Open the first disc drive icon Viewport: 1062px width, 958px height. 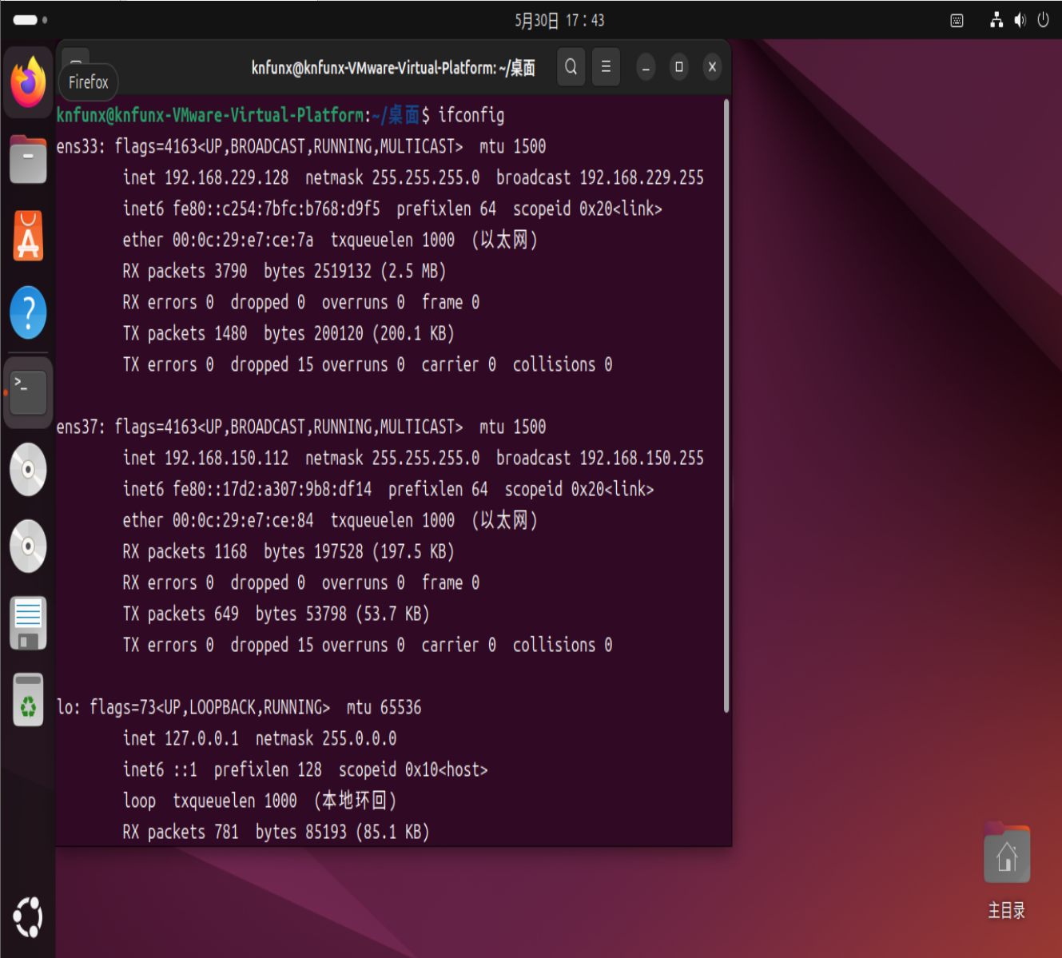tap(28, 469)
